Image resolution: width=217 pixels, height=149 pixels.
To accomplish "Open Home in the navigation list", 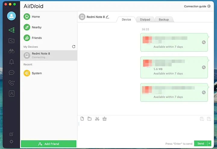I will click(49, 17).
